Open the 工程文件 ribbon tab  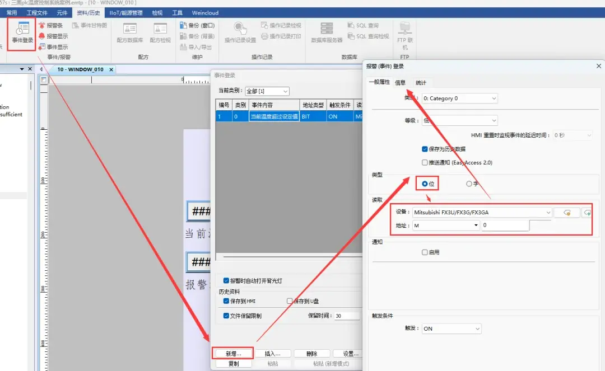click(x=37, y=13)
